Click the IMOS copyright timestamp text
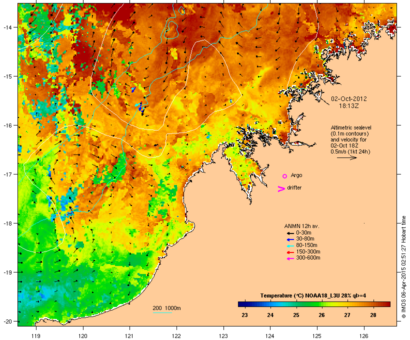This screenshot has width=410, height=340. point(404,267)
